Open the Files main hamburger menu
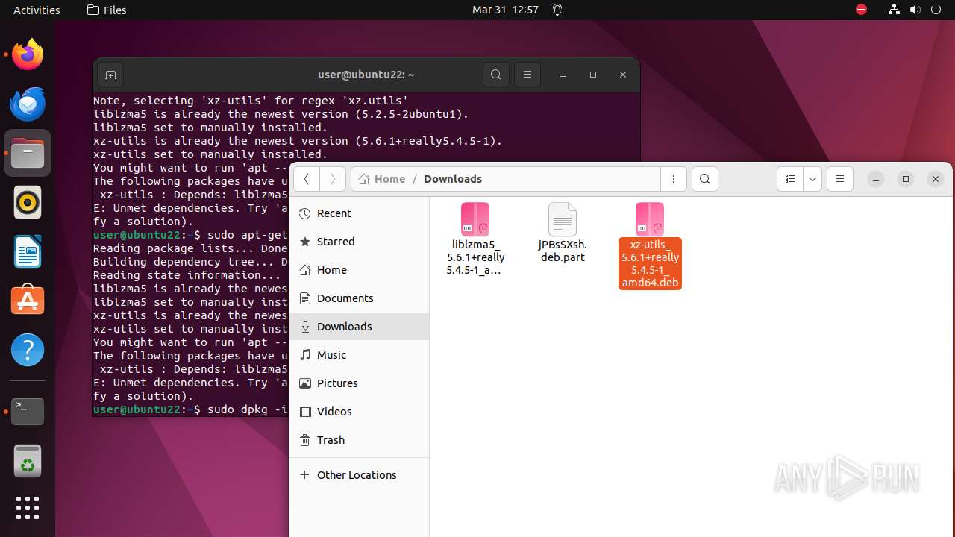The height and width of the screenshot is (537, 955). click(840, 179)
